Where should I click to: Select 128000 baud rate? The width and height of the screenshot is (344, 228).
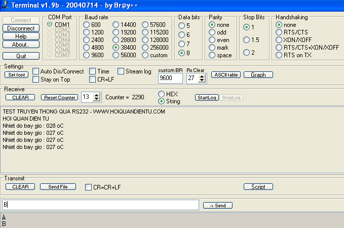point(145,40)
